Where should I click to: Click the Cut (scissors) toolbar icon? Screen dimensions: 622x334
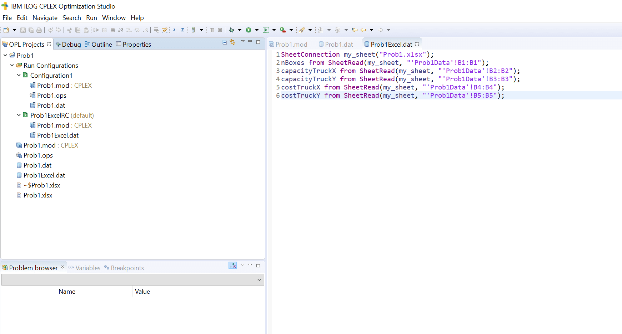69,30
